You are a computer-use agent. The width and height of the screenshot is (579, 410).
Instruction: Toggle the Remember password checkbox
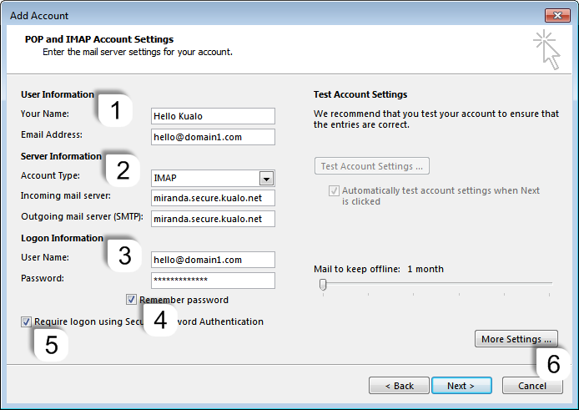131,300
